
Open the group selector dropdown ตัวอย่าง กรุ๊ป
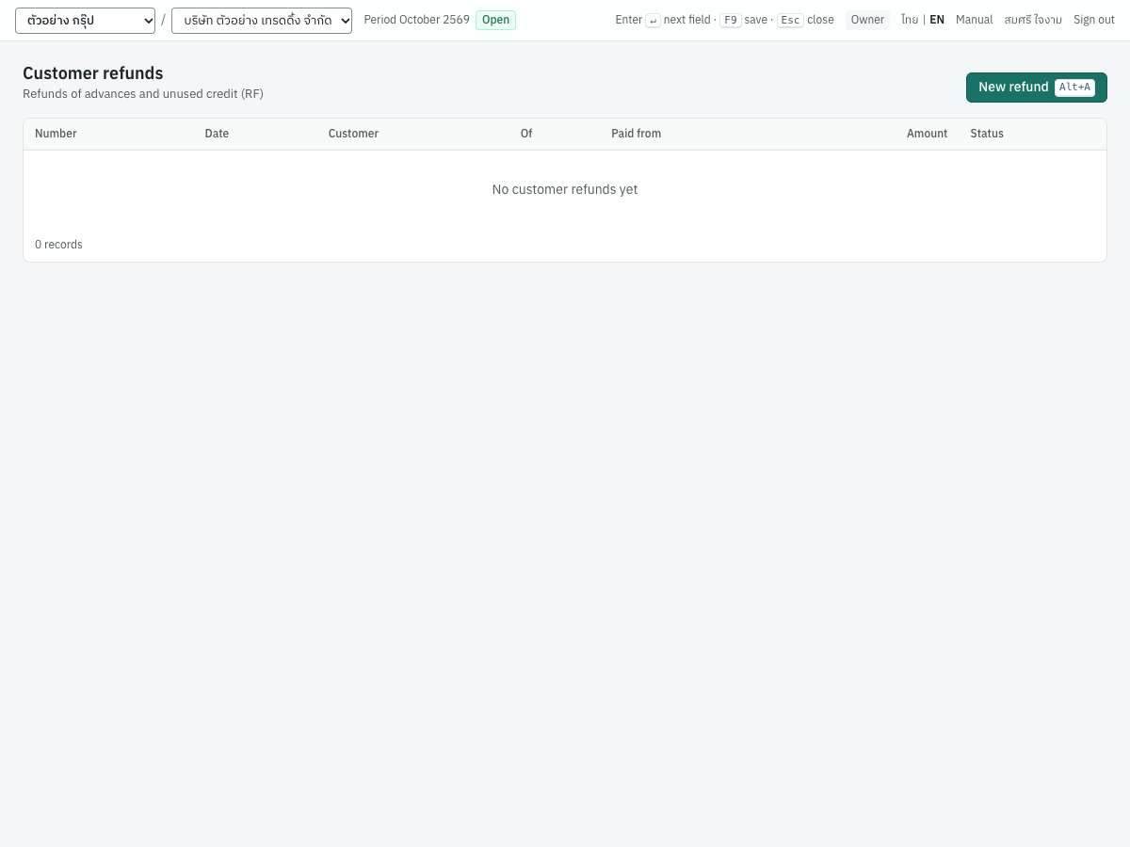[x=85, y=21]
